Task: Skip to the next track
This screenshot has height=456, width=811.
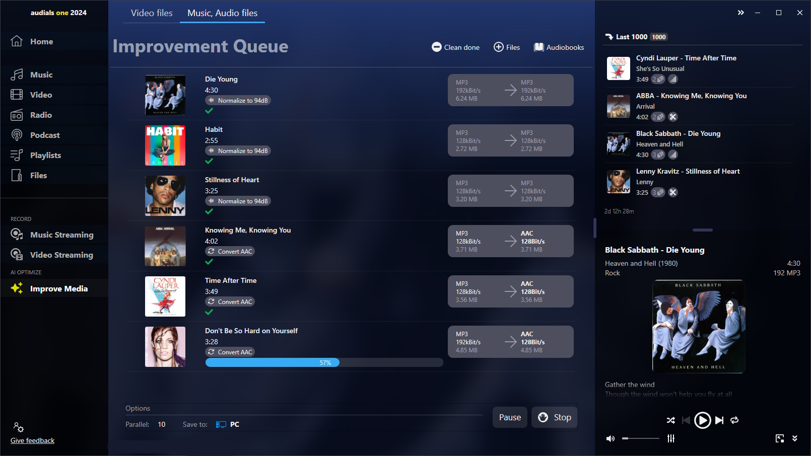Action: click(719, 420)
